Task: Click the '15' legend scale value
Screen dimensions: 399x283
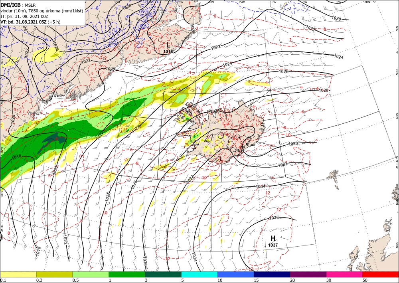Action: pyautogui.click(x=256, y=280)
